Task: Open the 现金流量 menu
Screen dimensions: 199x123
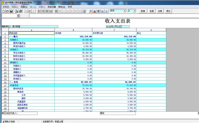Action: (52, 7)
